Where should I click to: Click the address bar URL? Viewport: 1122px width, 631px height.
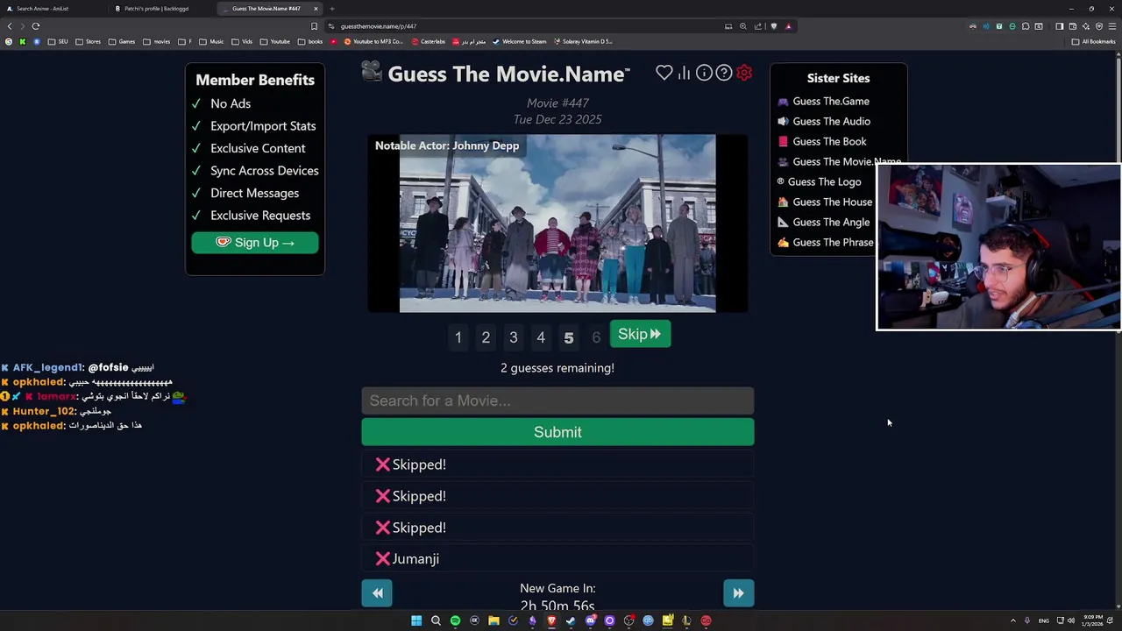379,26
